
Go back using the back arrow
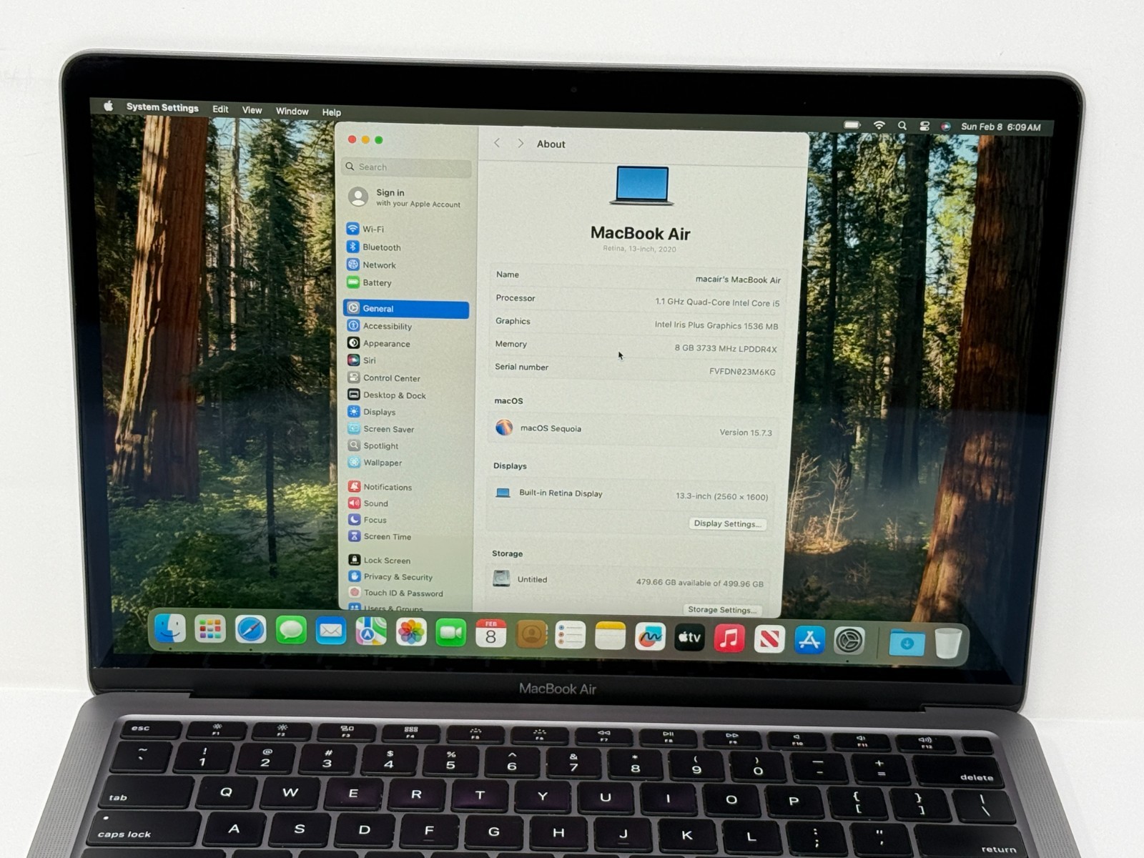click(x=497, y=143)
